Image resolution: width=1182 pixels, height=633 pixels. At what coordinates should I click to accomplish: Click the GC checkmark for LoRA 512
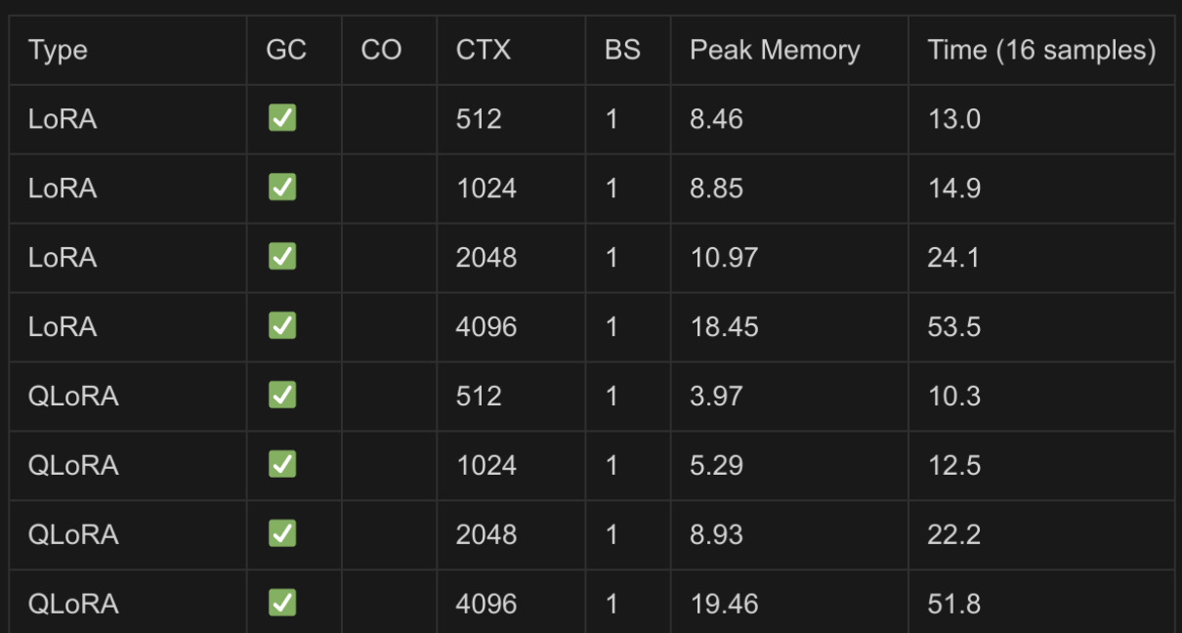click(282, 118)
